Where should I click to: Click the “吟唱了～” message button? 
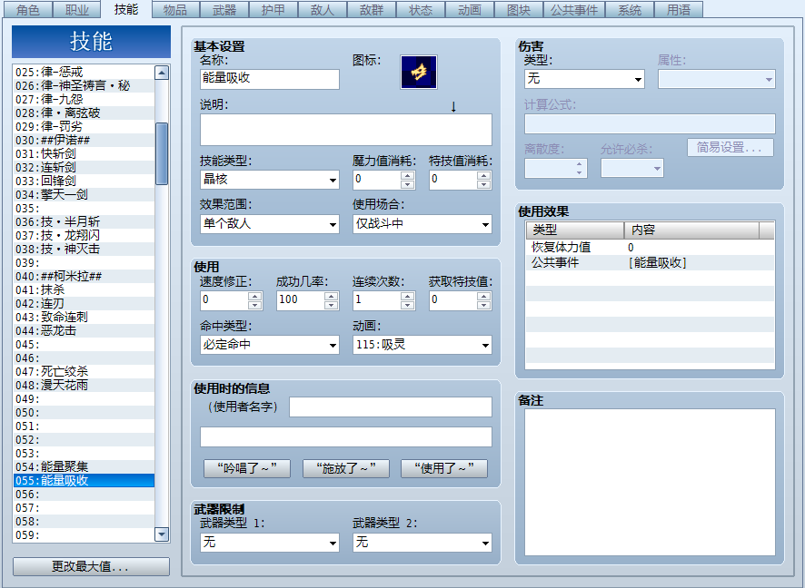tap(247, 468)
